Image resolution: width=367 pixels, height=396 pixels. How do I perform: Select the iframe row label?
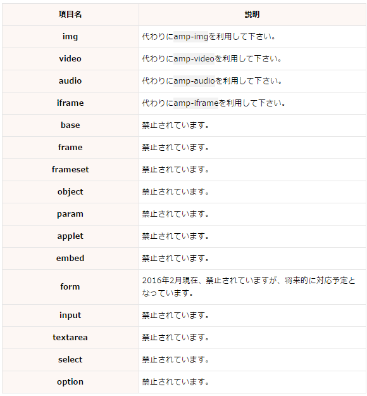70,103
